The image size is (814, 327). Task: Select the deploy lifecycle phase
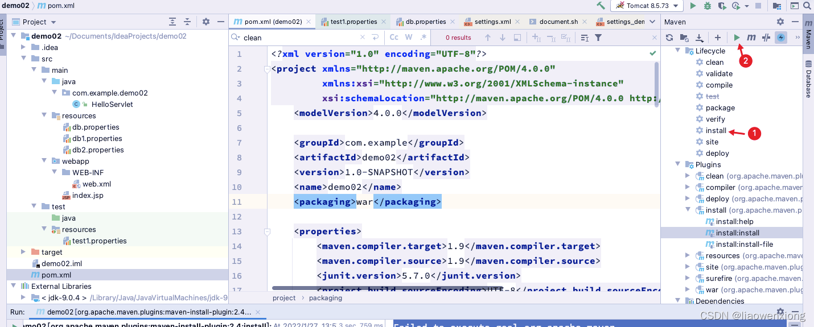tap(717, 153)
